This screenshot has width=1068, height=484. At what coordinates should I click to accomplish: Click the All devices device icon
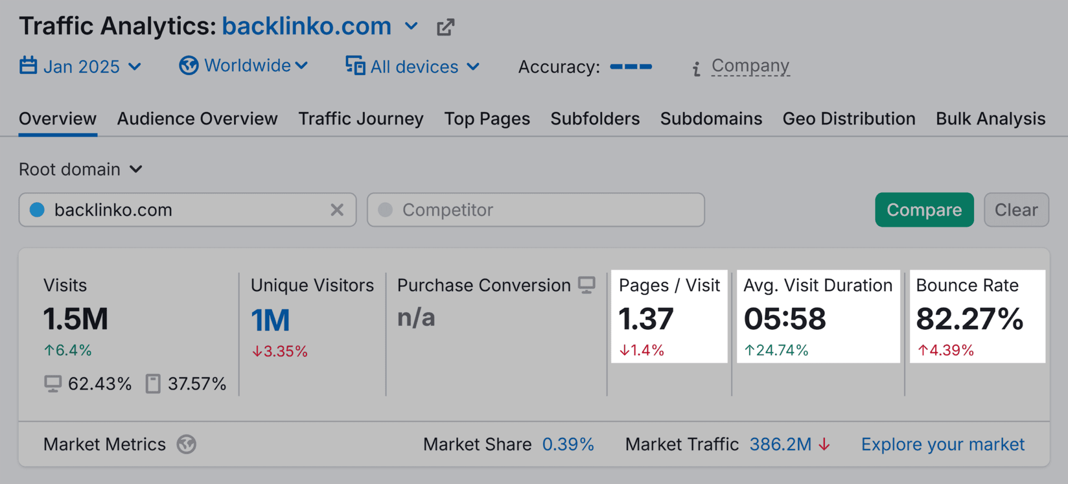(354, 66)
